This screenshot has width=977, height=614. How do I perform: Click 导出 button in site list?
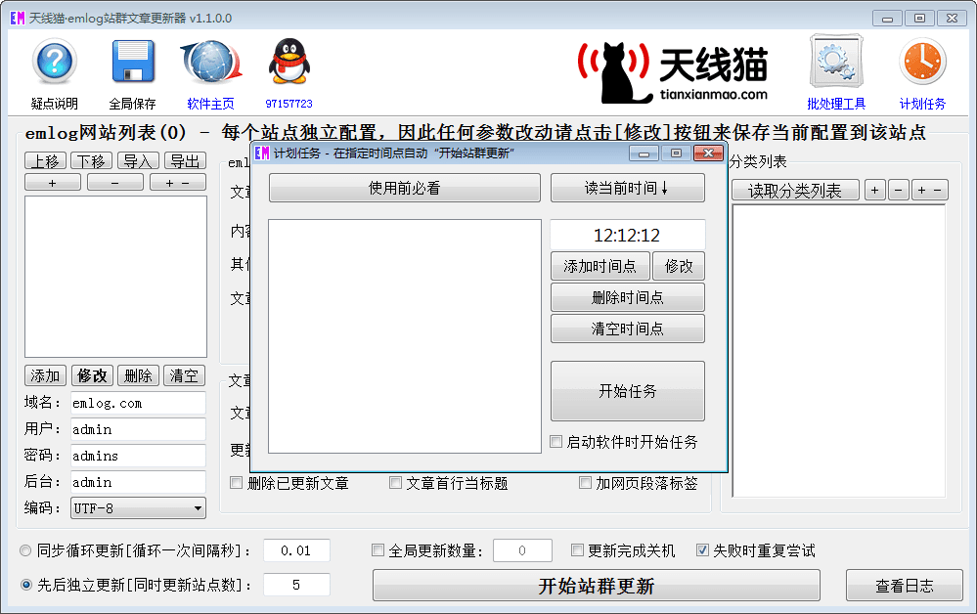coord(185,160)
